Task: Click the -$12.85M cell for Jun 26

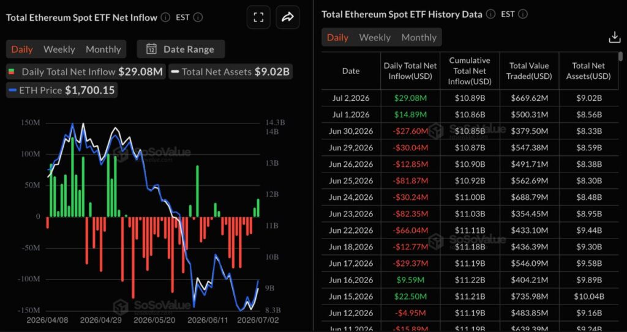Action: point(410,164)
